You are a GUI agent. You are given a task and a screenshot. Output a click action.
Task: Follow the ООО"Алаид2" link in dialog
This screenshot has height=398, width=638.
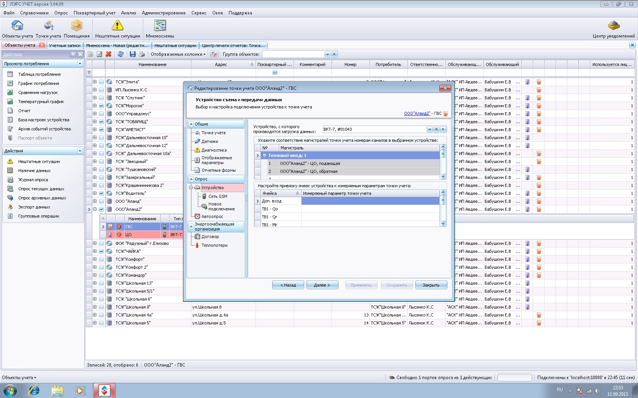point(417,113)
